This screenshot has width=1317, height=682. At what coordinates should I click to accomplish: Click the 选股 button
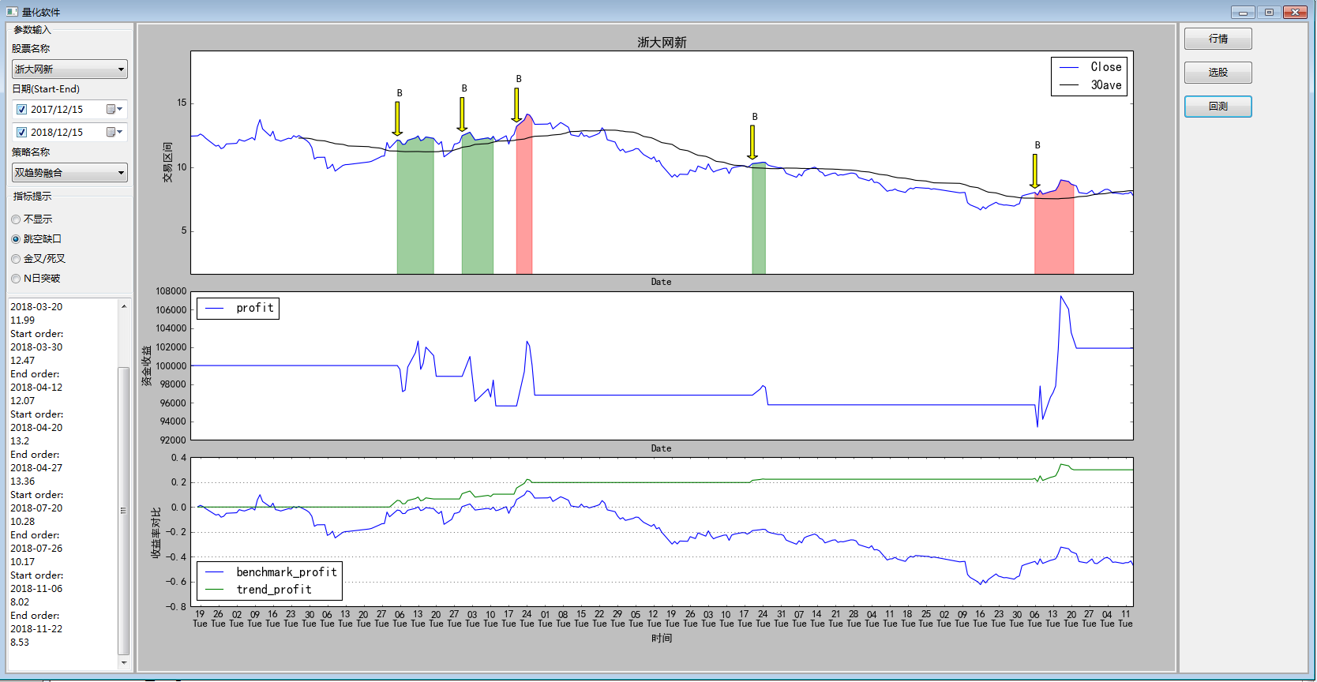[1218, 73]
